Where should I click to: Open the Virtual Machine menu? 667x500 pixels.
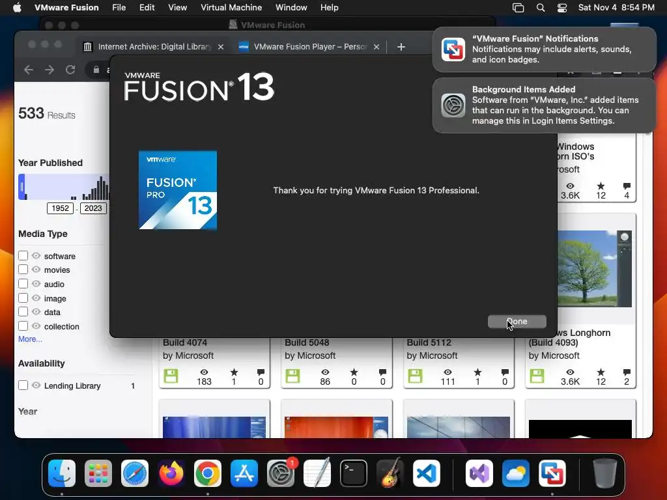click(x=231, y=8)
